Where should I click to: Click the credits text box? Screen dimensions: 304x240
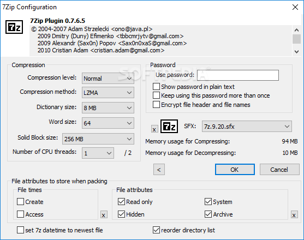160,41
